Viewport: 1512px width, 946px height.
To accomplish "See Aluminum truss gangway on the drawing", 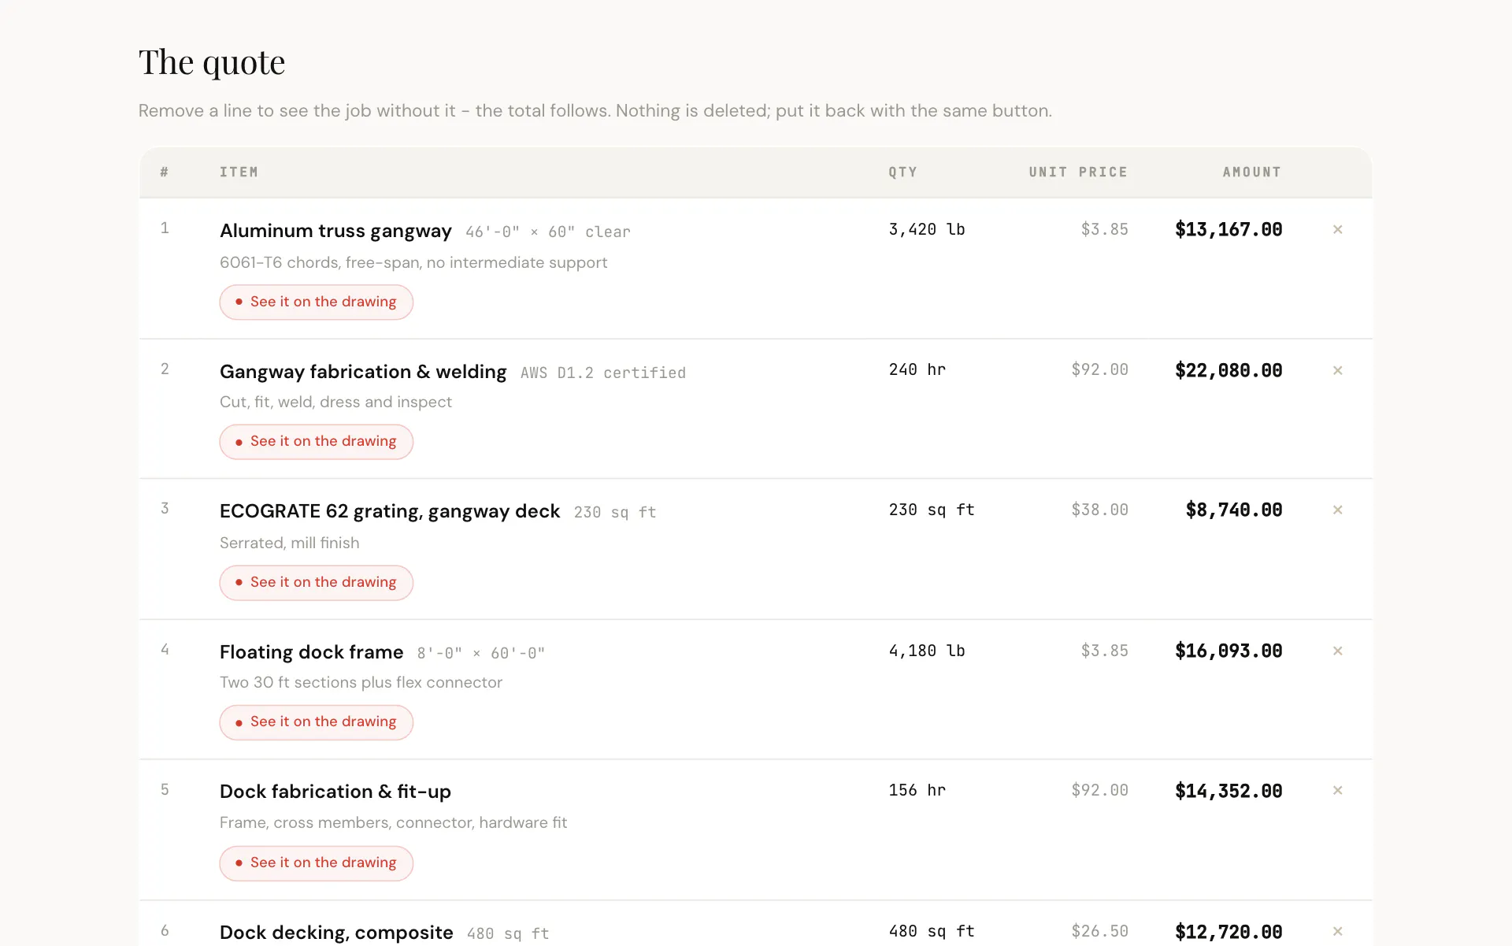I will [316, 302].
